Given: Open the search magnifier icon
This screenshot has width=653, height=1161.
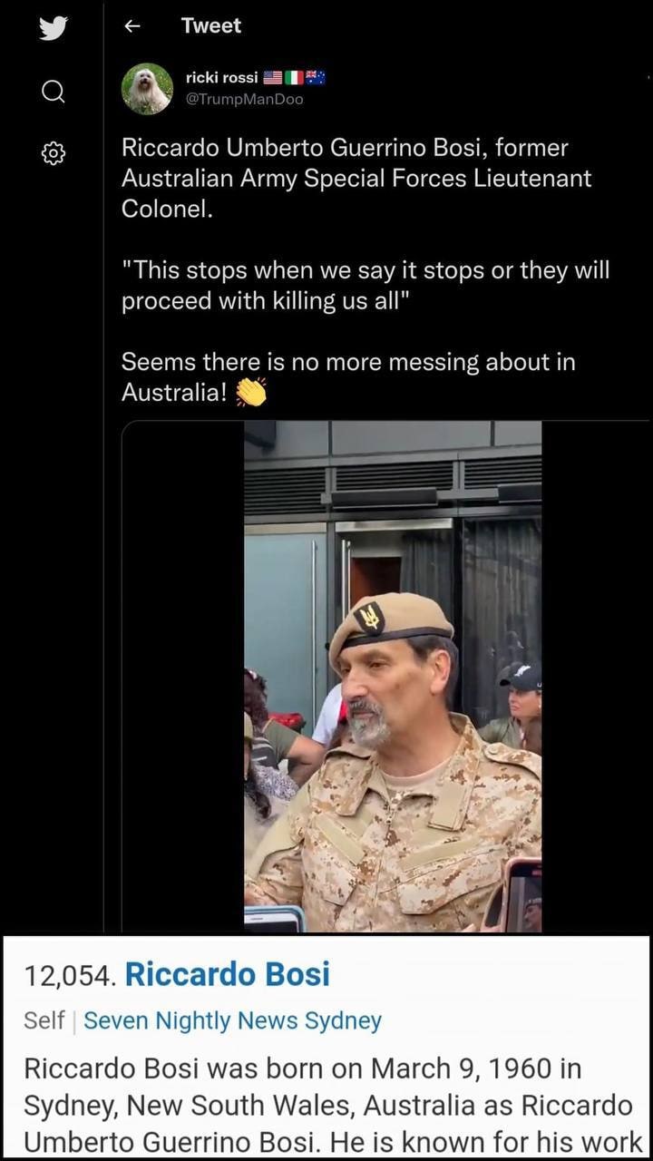Looking at the screenshot, I should point(53,92).
